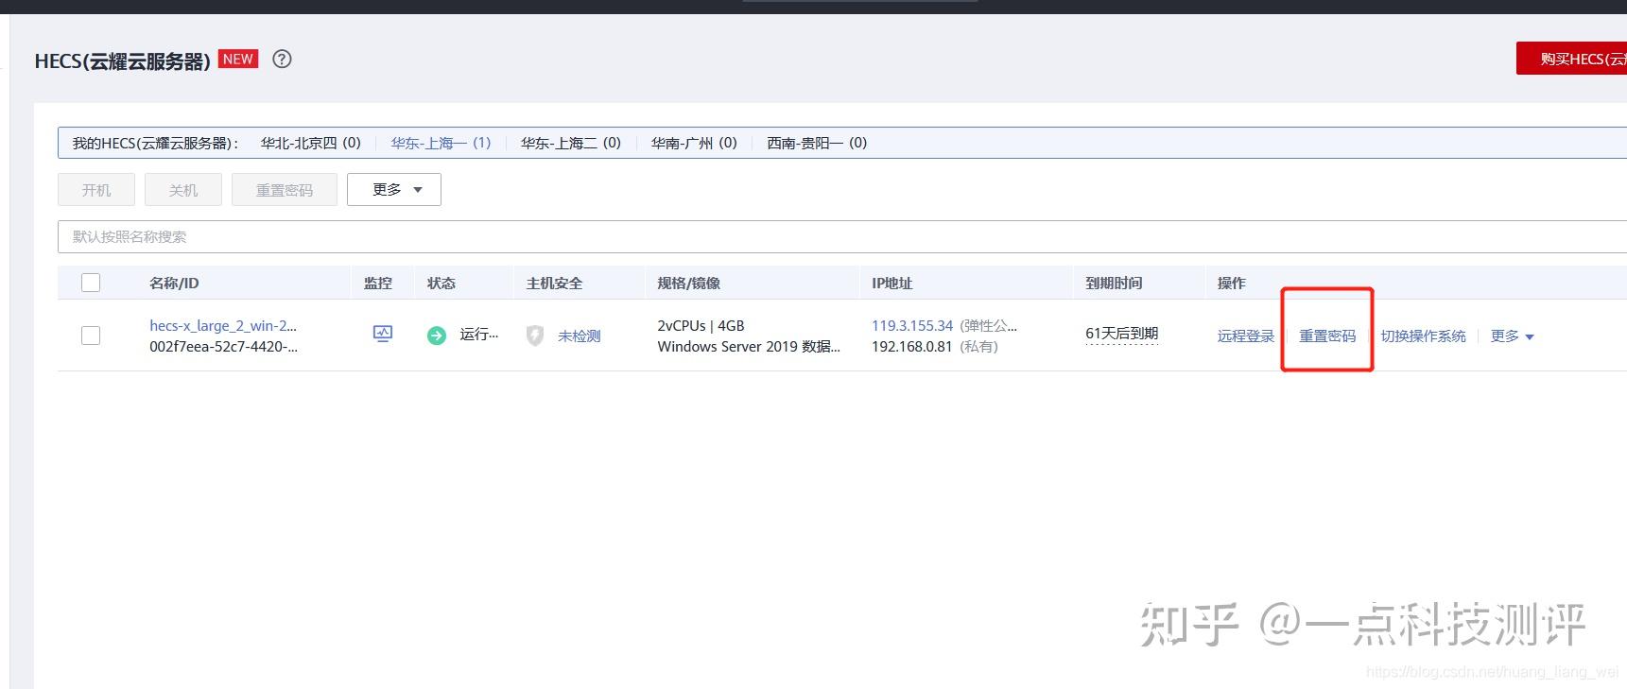This screenshot has width=1627, height=689.
Task: Click the server ID 002f7eea-52c7-4420 text
Action: tap(223, 346)
